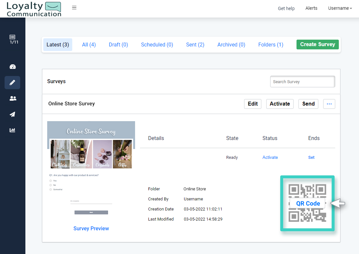This screenshot has height=254, width=359.
Task: Click the Create Survey button
Action: point(317,44)
